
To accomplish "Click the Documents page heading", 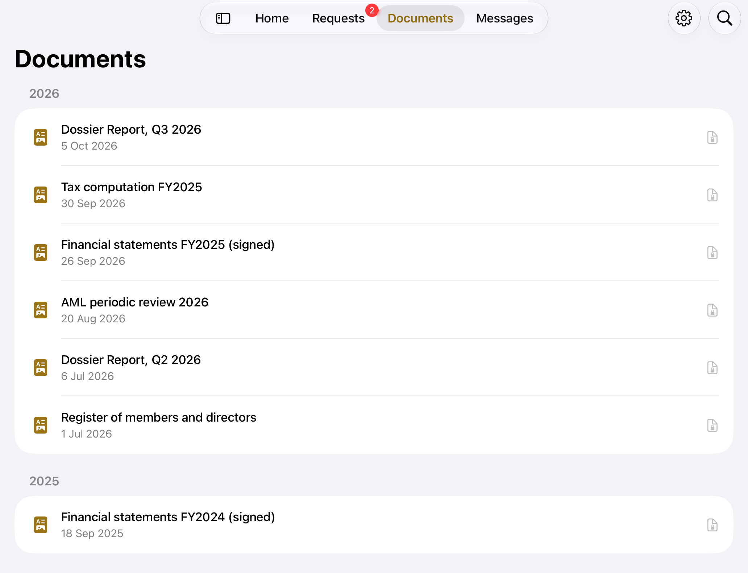I will (80, 59).
